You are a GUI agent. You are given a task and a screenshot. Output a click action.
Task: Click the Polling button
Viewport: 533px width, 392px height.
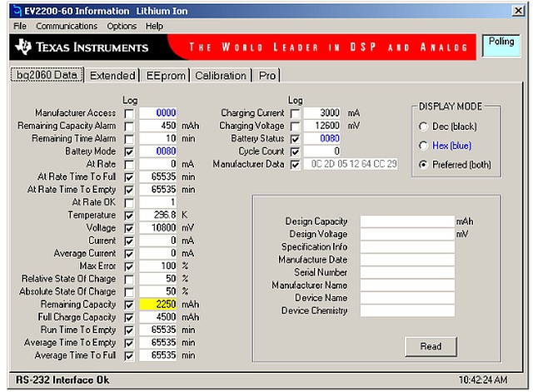tap(501, 46)
